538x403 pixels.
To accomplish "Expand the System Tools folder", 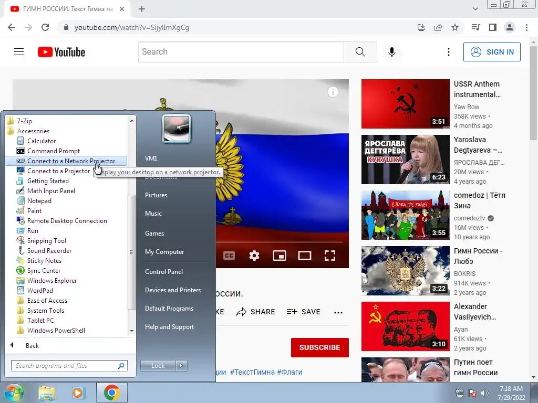I will pos(40,310).
